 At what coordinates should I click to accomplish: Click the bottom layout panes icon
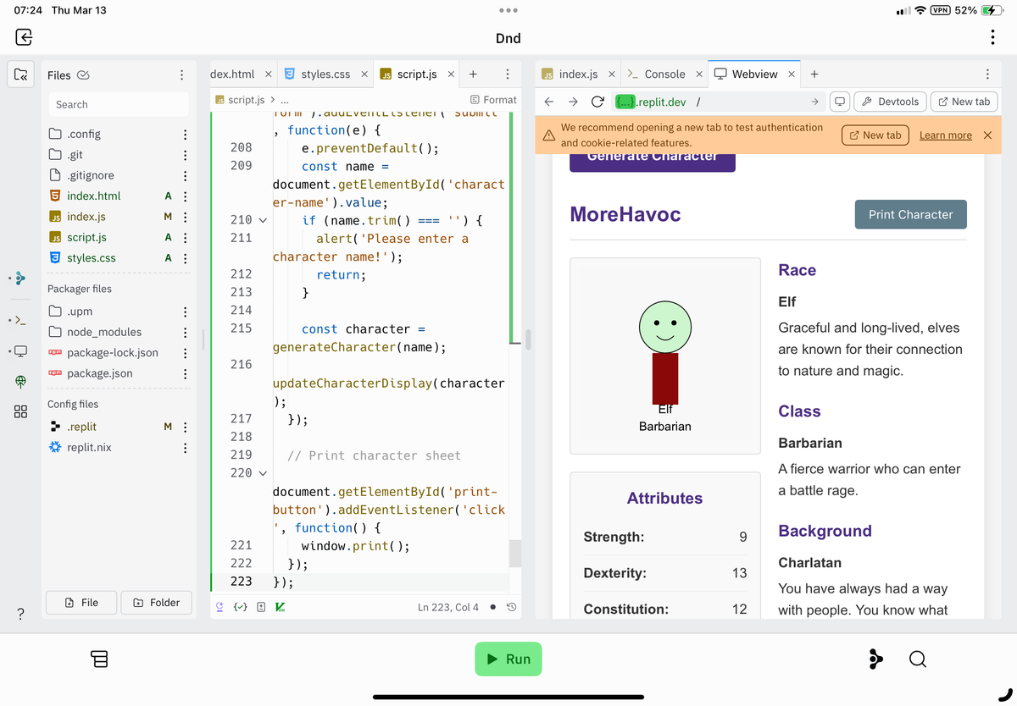[99, 659]
